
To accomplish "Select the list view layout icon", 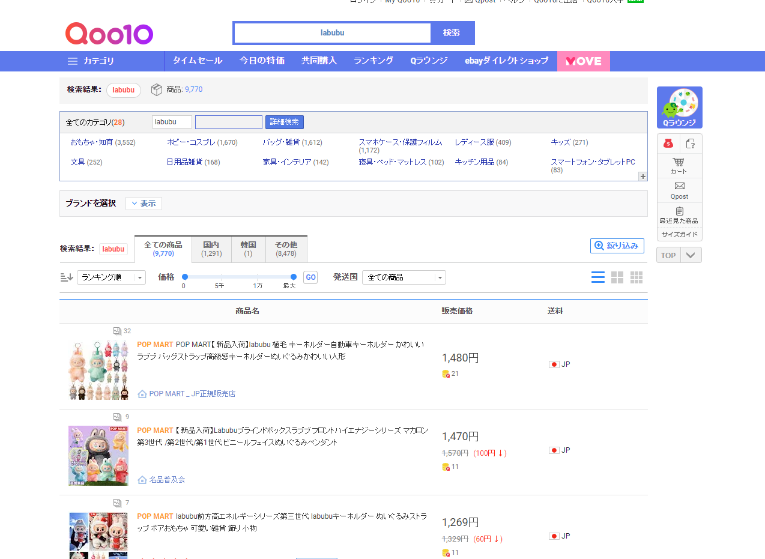I will click(x=597, y=277).
